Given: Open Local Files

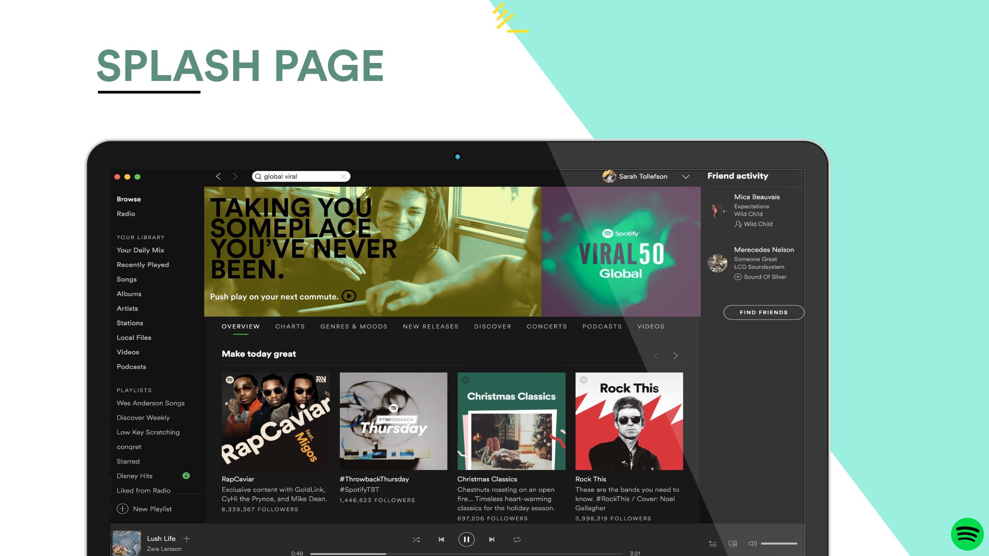Looking at the screenshot, I should [134, 338].
